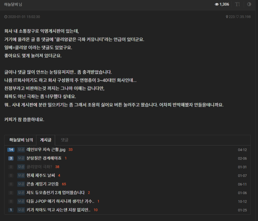Image resolution: width=258 pixels, height=221 pixels.
Task: Click 모공 category tag on 레인보우 row
Action: 21,150
